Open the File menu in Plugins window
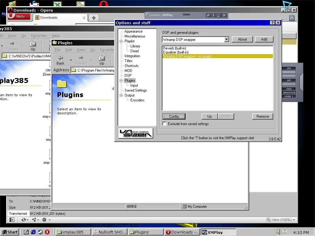This screenshot has width=315, height=236. tap(58, 50)
